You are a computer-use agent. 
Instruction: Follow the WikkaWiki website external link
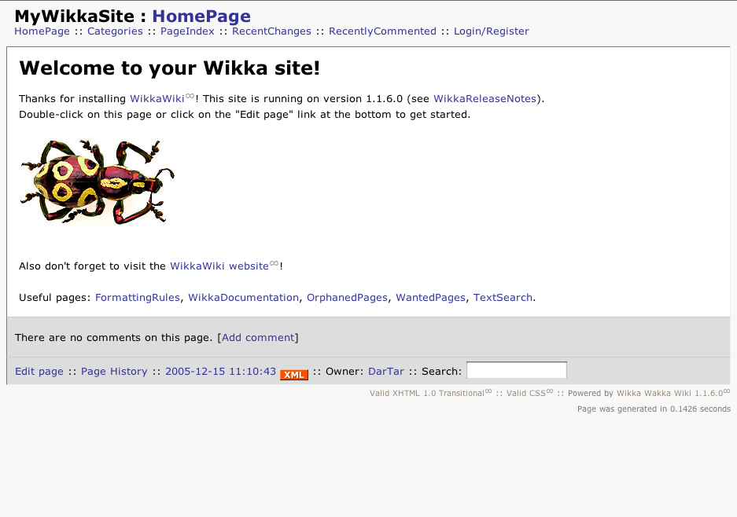click(x=219, y=266)
